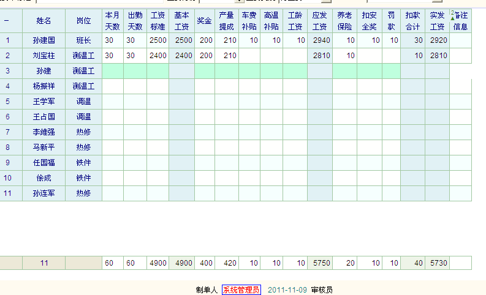Screen dimensions: 486x295
Task: Click the 产量提成 column header
Action: pos(226,21)
